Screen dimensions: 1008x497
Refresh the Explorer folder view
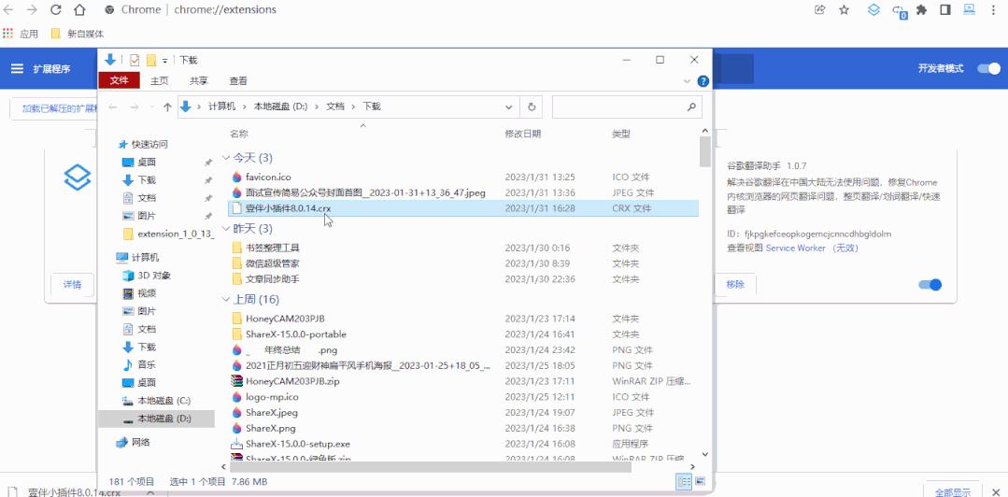532,106
